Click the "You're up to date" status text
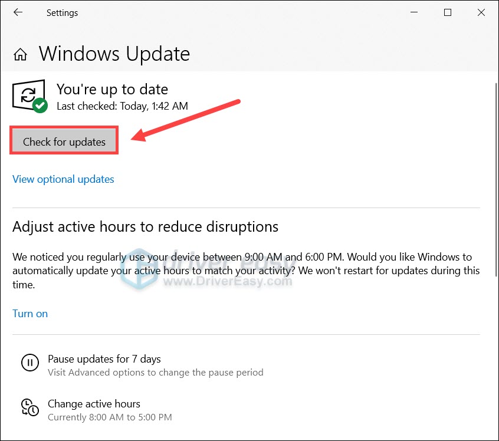Screen dimensions: 499x441 pyautogui.click(x=112, y=90)
